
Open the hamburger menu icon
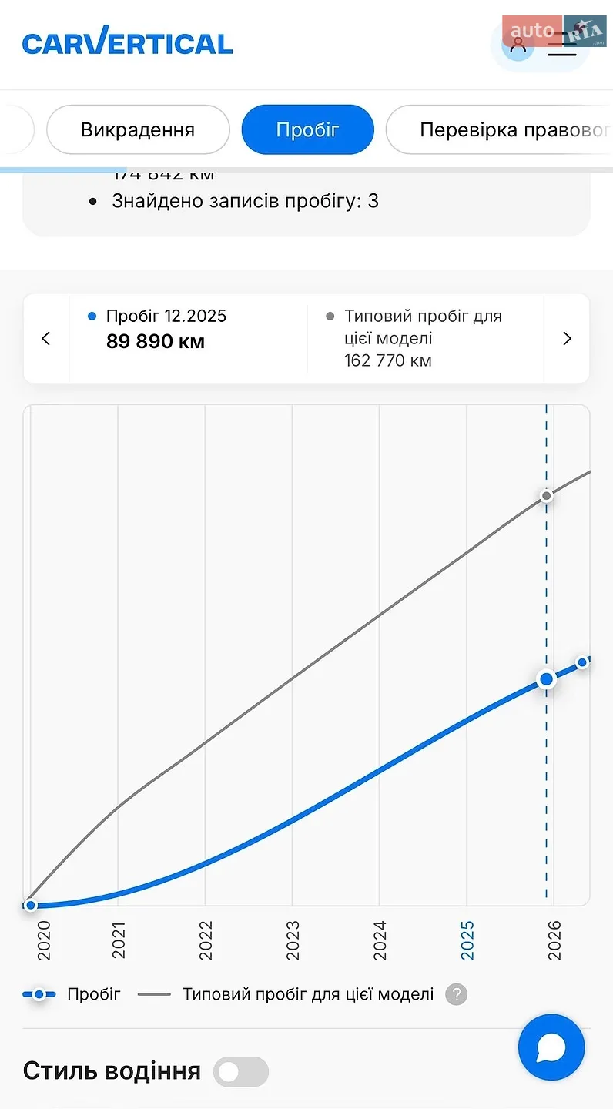pos(562,45)
